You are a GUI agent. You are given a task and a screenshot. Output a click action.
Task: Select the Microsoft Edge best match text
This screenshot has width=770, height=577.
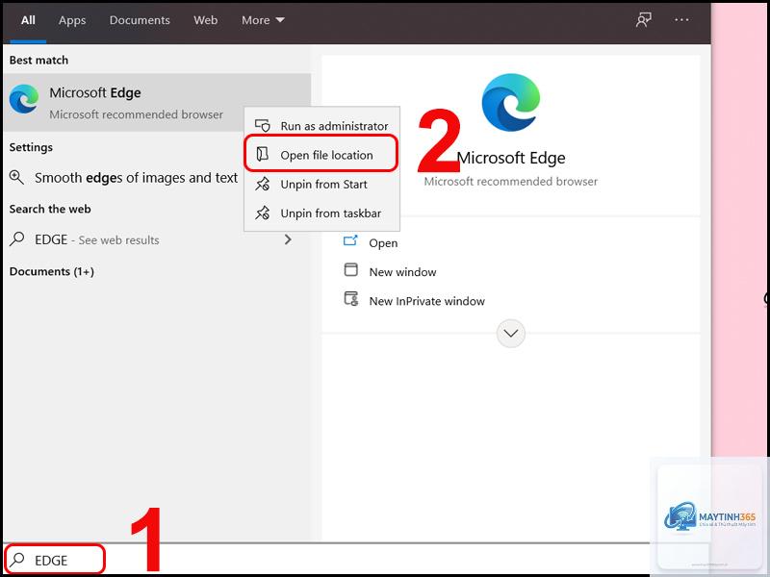tap(94, 92)
